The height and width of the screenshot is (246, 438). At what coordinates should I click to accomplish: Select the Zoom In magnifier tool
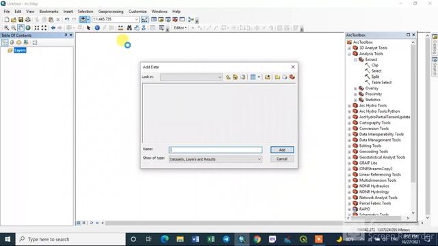(6, 28)
